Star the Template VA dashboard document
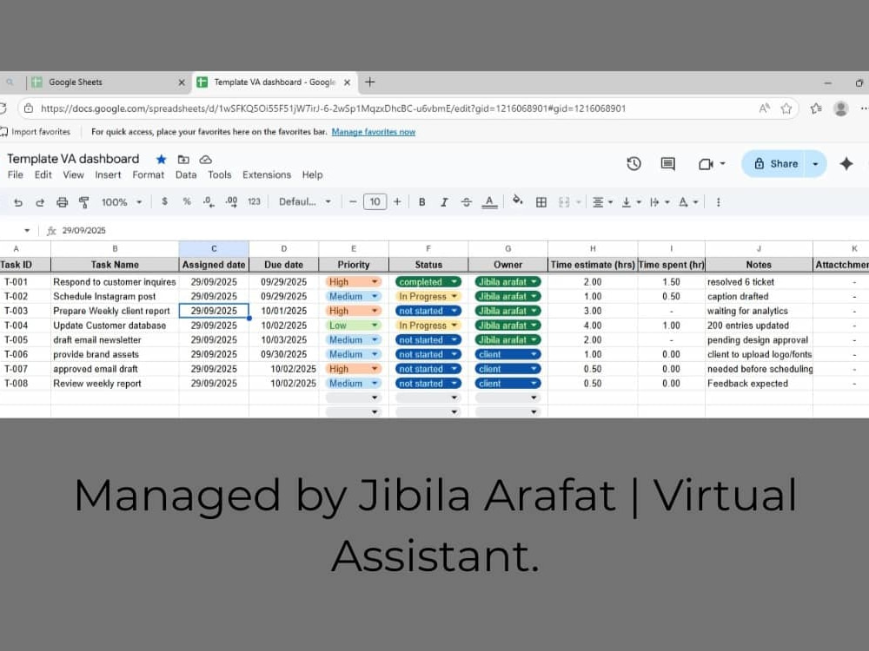Screen dimensions: 869x651 pos(162,160)
